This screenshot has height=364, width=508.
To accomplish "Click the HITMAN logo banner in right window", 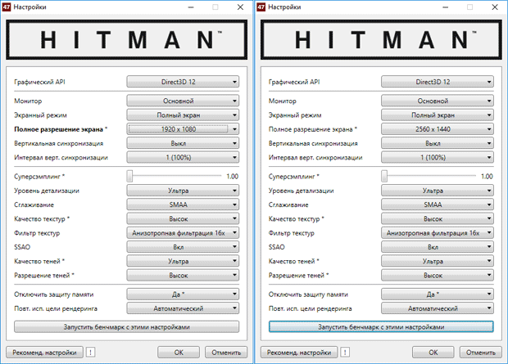I will pyautogui.click(x=381, y=40).
